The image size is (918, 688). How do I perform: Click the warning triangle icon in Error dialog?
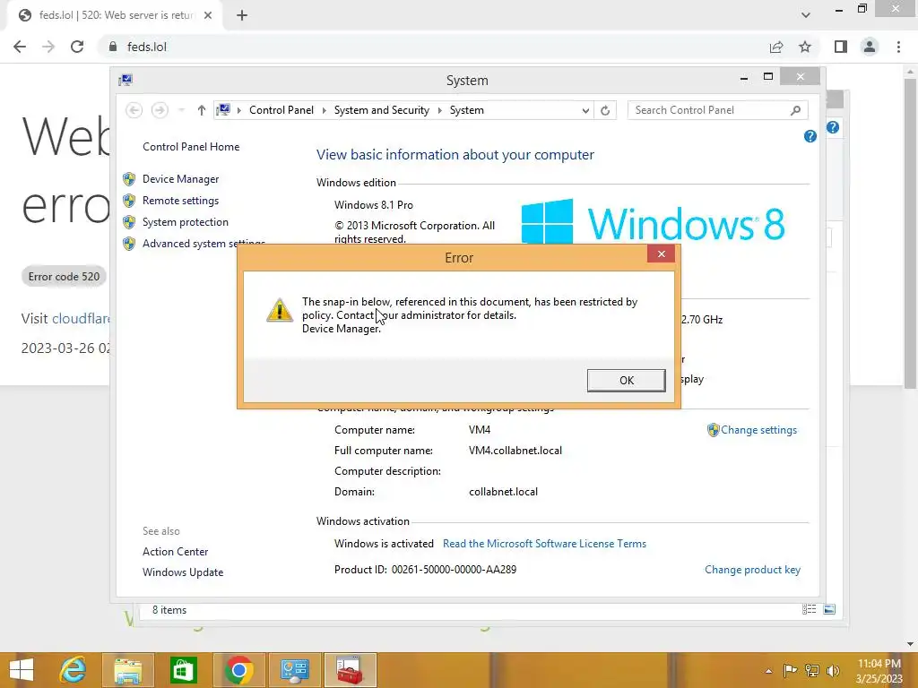pos(280,310)
